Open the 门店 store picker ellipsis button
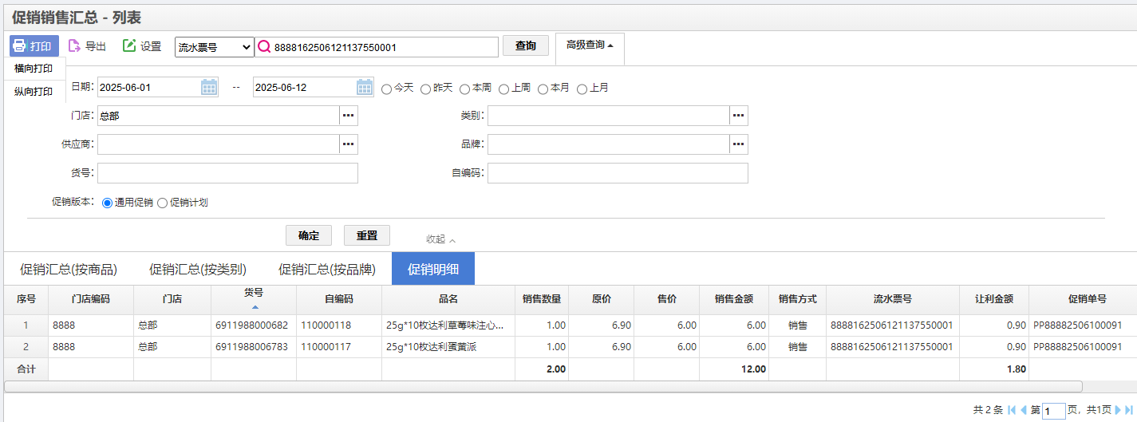1137x422 pixels. tap(349, 116)
